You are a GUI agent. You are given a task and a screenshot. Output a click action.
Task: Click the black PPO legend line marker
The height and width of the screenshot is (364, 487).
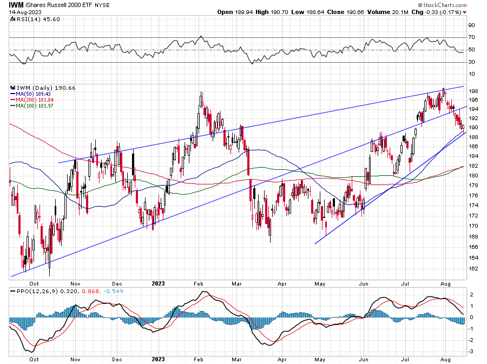tap(13, 292)
